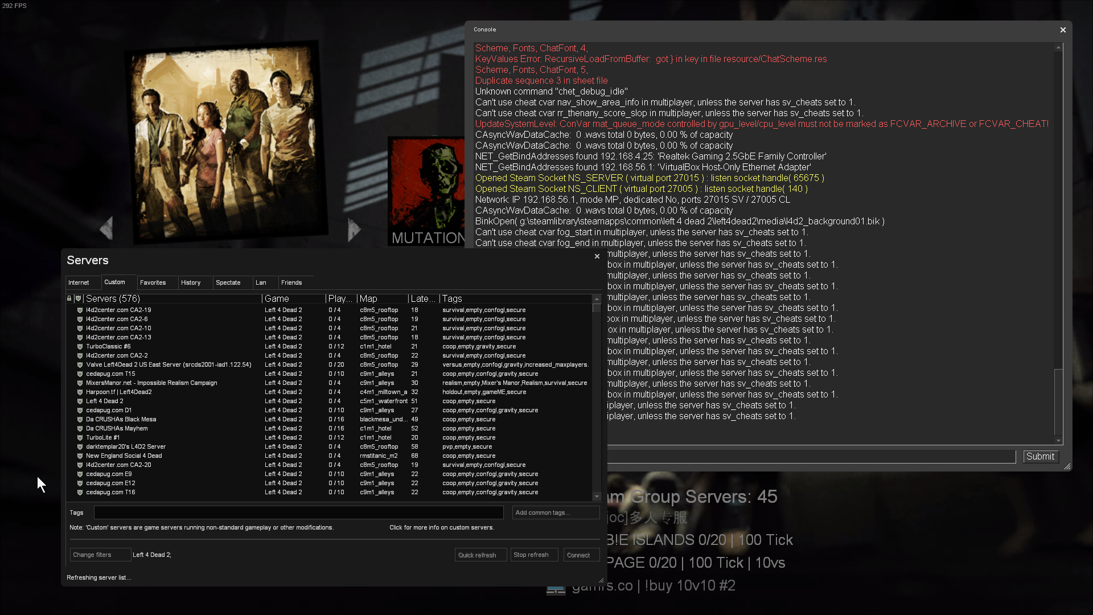
Task: Sort by VAC secure shield column icon
Action: coord(79,298)
